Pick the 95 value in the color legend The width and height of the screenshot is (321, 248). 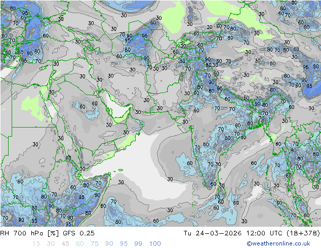tap(124, 244)
